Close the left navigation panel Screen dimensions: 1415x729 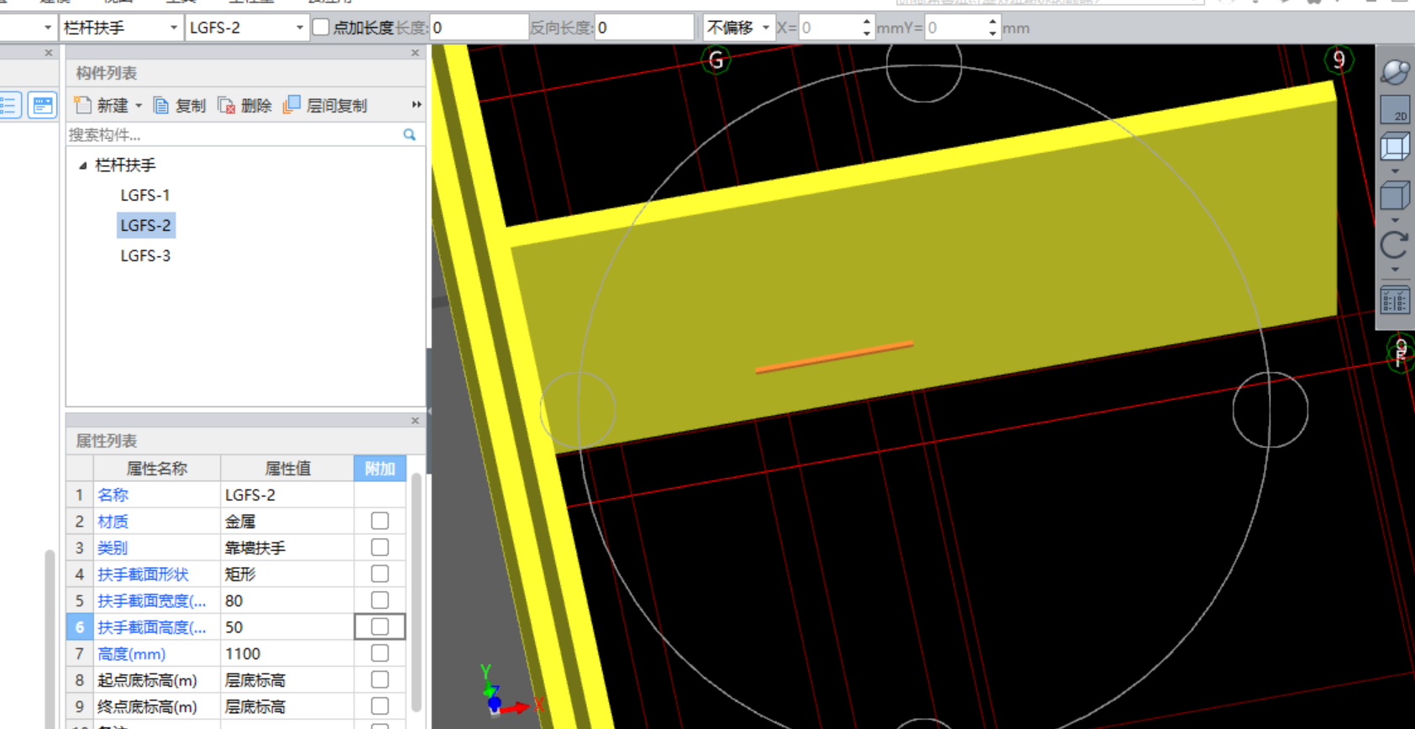click(49, 53)
